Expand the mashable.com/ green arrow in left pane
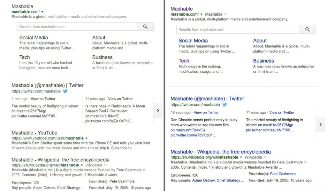 click(42, 12)
